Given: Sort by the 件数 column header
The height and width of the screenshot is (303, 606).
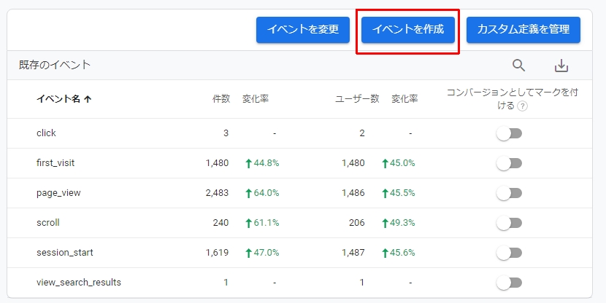Looking at the screenshot, I should 221,99.
